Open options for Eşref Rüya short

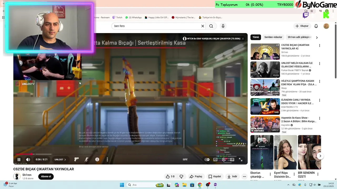(x=294, y=174)
